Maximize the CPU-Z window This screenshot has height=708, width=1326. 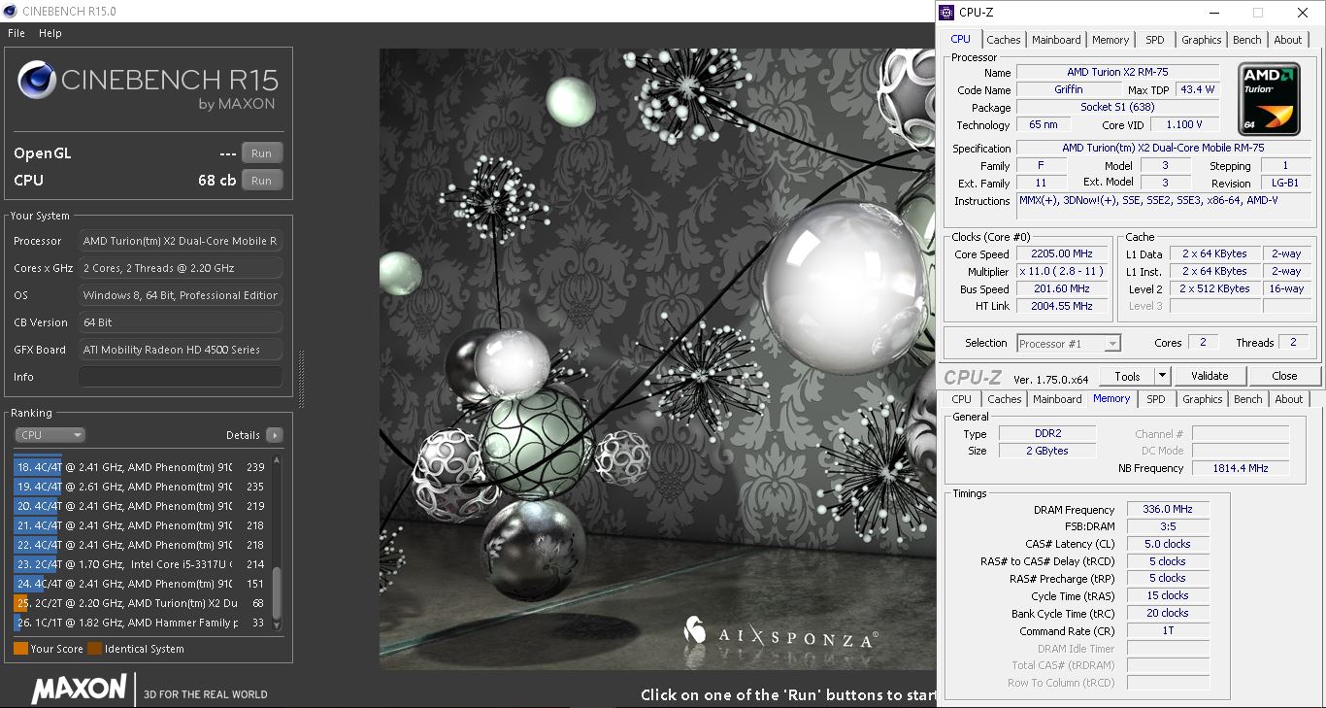(x=1258, y=13)
